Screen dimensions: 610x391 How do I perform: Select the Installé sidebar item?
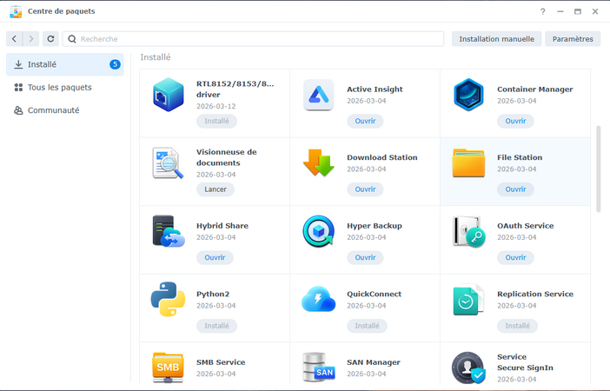point(42,64)
